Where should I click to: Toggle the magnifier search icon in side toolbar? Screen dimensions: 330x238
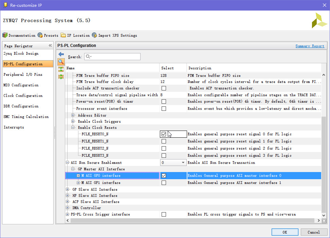[x=61, y=62]
